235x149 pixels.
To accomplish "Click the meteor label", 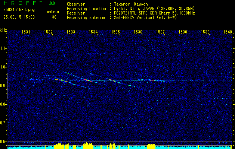I will coord(53,12).
